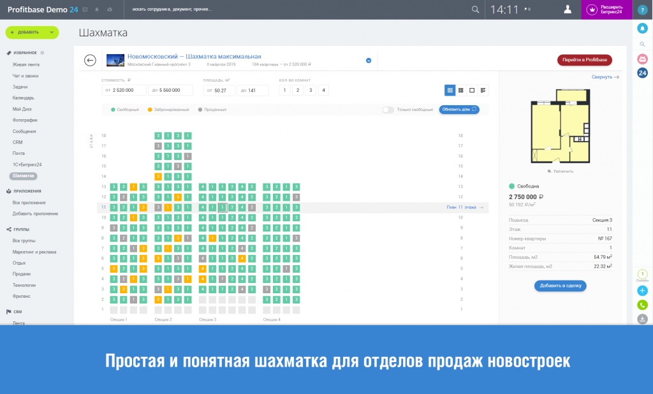Toggle the 'Только свободные' switch

point(388,110)
